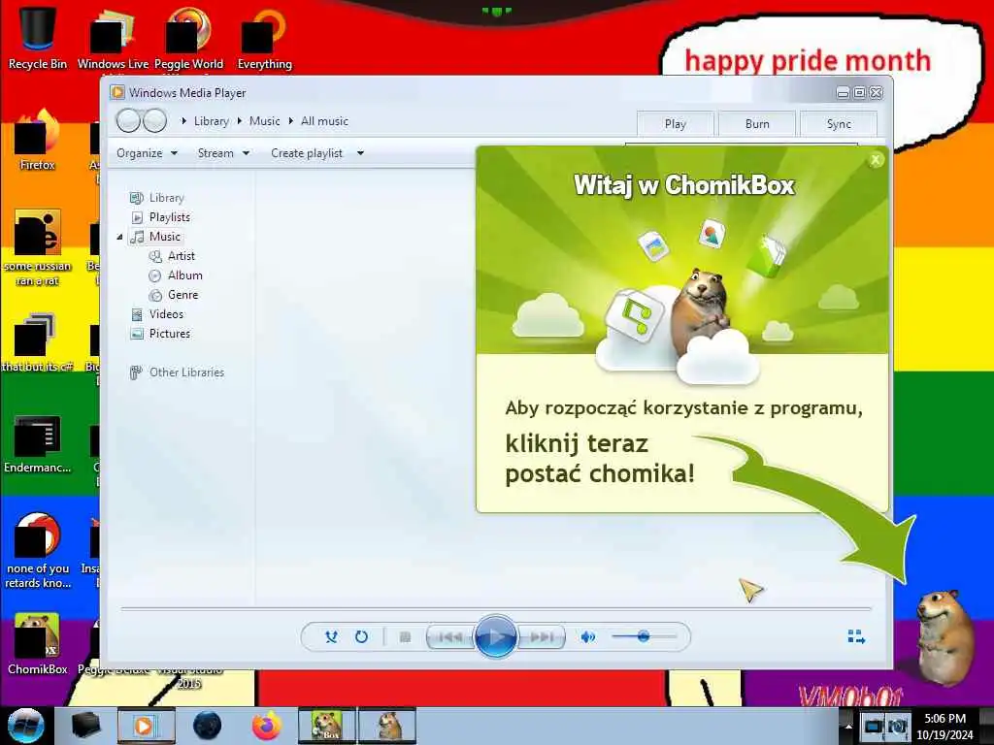Toggle repeat in the player controls
Screen dimensions: 994x745
(x=361, y=636)
